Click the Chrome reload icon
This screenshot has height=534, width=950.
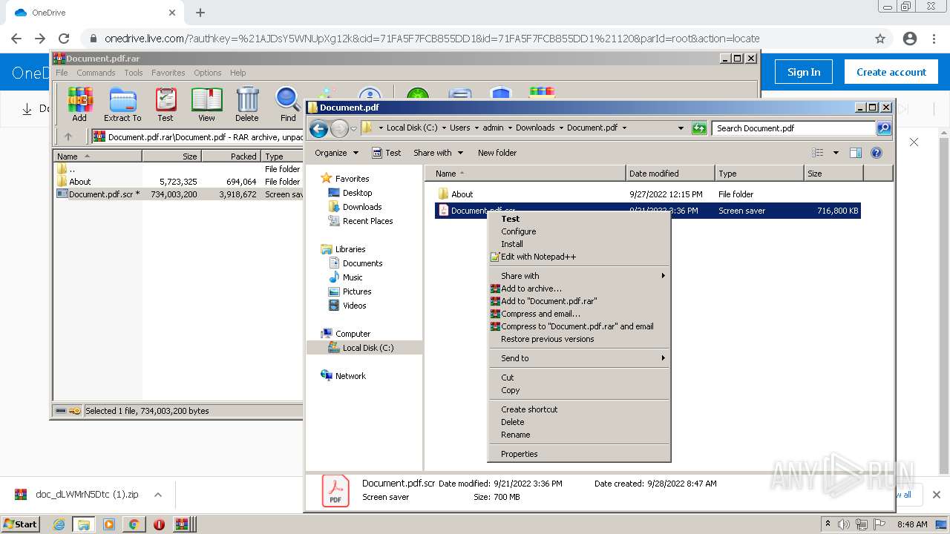tap(64, 39)
